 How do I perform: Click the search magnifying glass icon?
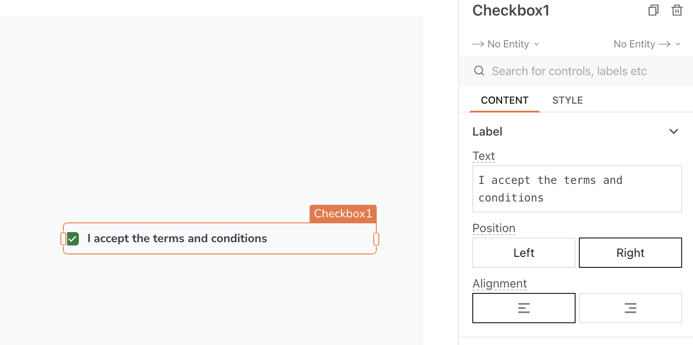pos(479,71)
